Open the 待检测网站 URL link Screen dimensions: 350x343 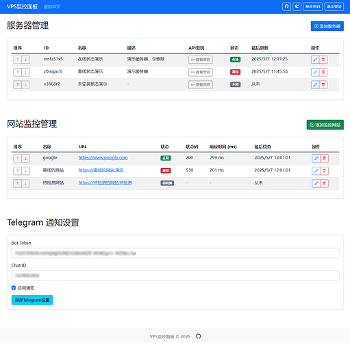coord(105,182)
